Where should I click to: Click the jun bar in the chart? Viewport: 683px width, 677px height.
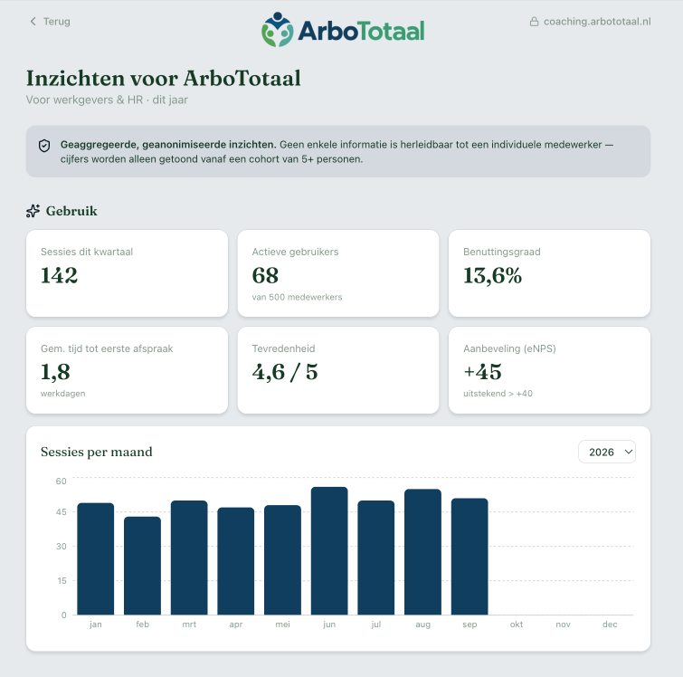pyautogui.click(x=329, y=551)
